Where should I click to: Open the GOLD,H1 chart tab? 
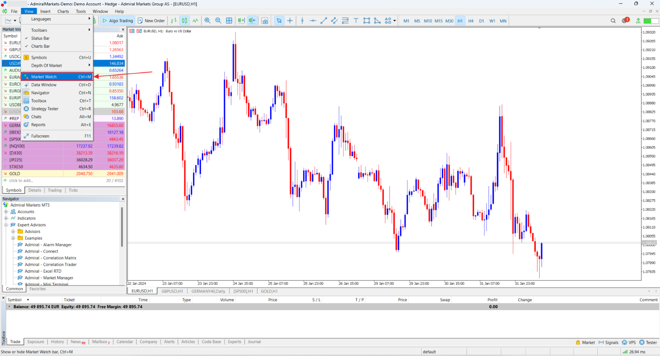pyautogui.click(x=269, y=291)
